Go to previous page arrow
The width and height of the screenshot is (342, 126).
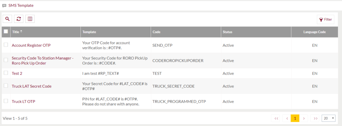point(287,118)
